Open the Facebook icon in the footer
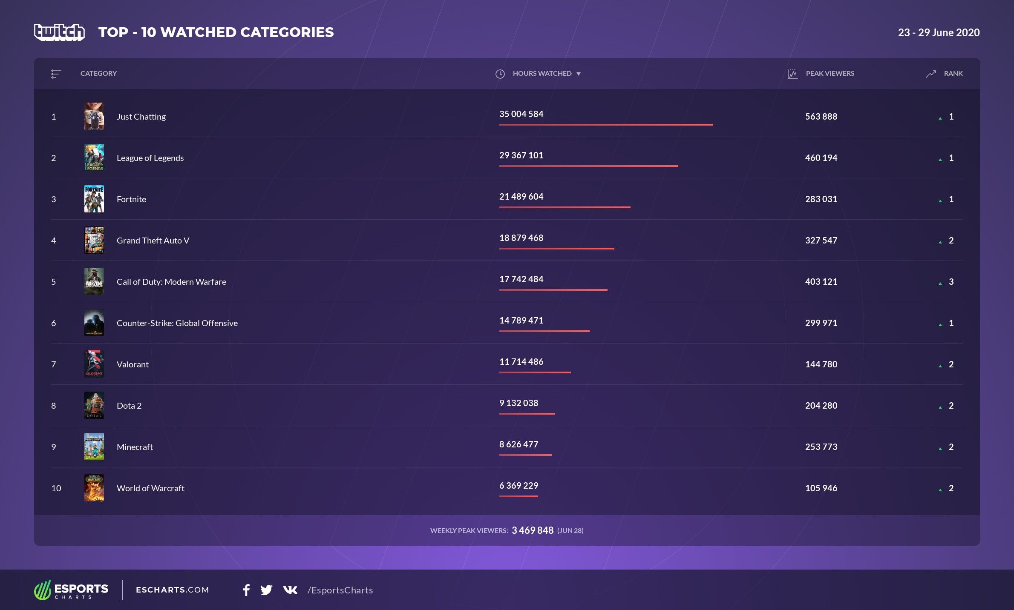Screen dimensions: 1014x610 tap(246, 590)
